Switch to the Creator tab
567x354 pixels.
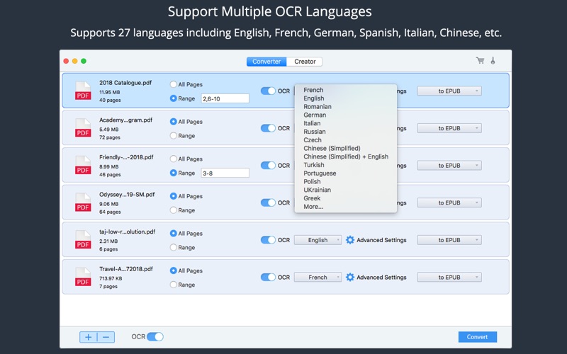click(305, 62)
